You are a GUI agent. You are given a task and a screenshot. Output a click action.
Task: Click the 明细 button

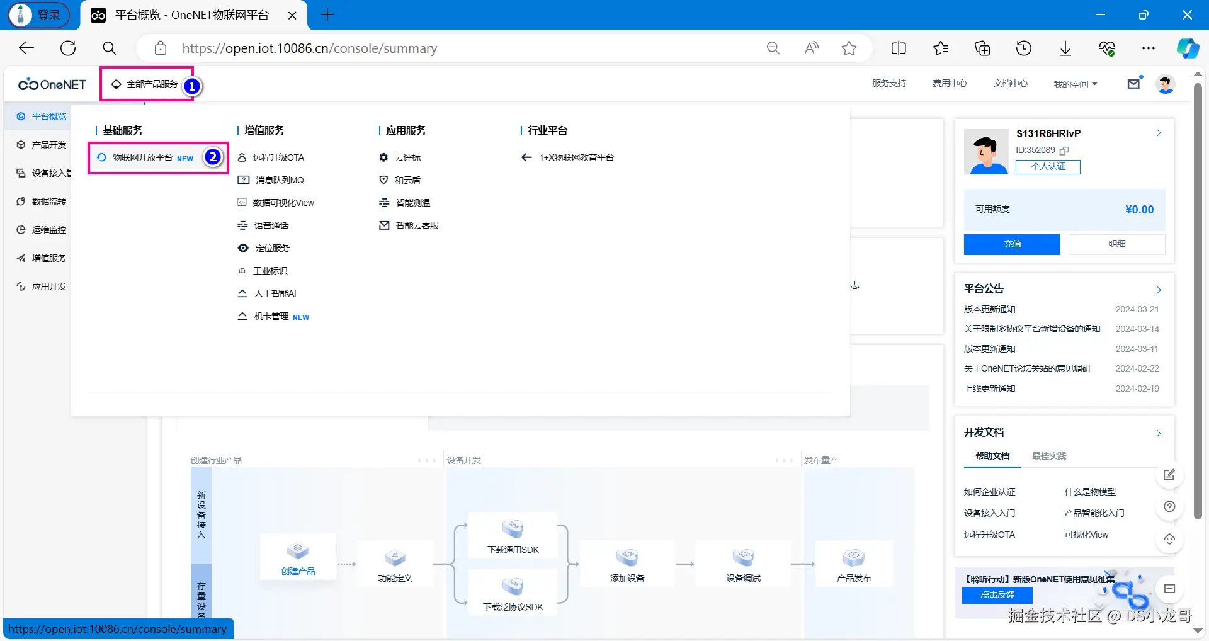1117,244
